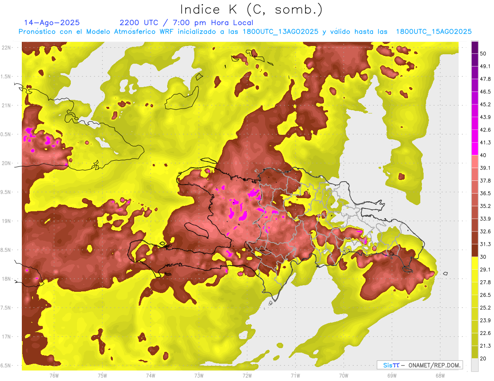The height and width of the screenshot is (381, 494).
Task: Click the '26.5' value on the color scale
Action: point(486,295)
